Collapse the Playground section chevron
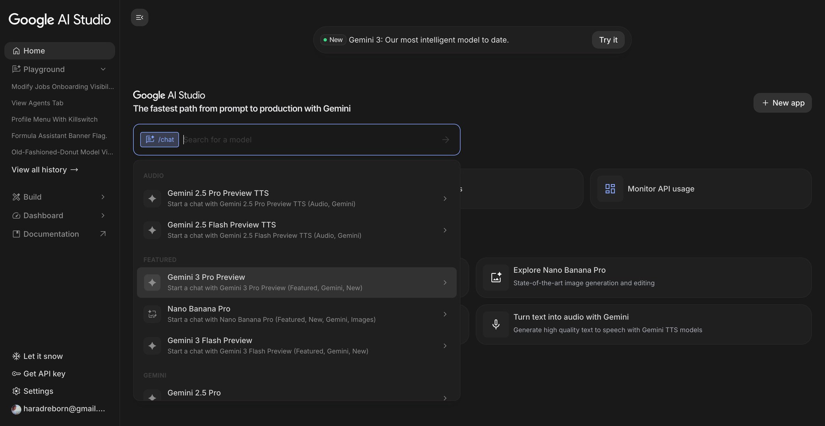This screenshot has width=825, height=426. (103, 69)
